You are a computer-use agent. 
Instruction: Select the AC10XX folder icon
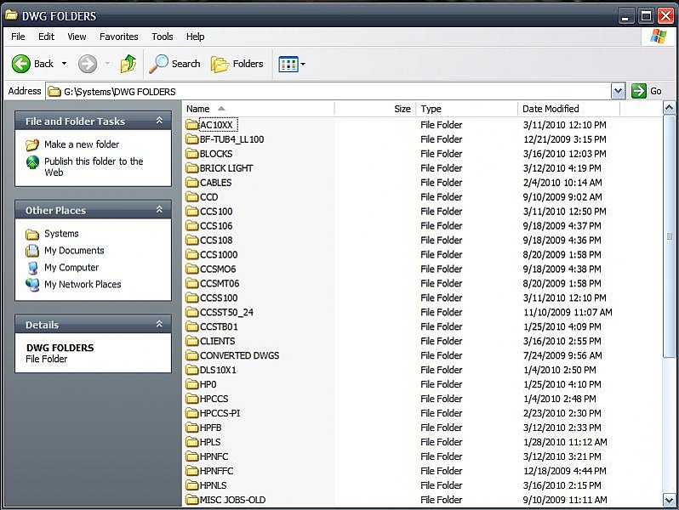click(x=192, y=125)
